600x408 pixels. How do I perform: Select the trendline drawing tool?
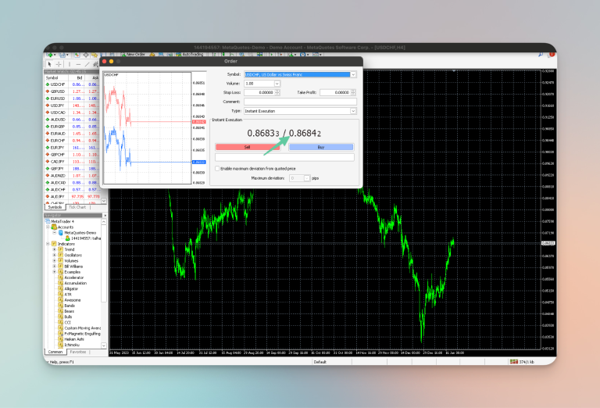pyautogui.click(x=87, y=64)
